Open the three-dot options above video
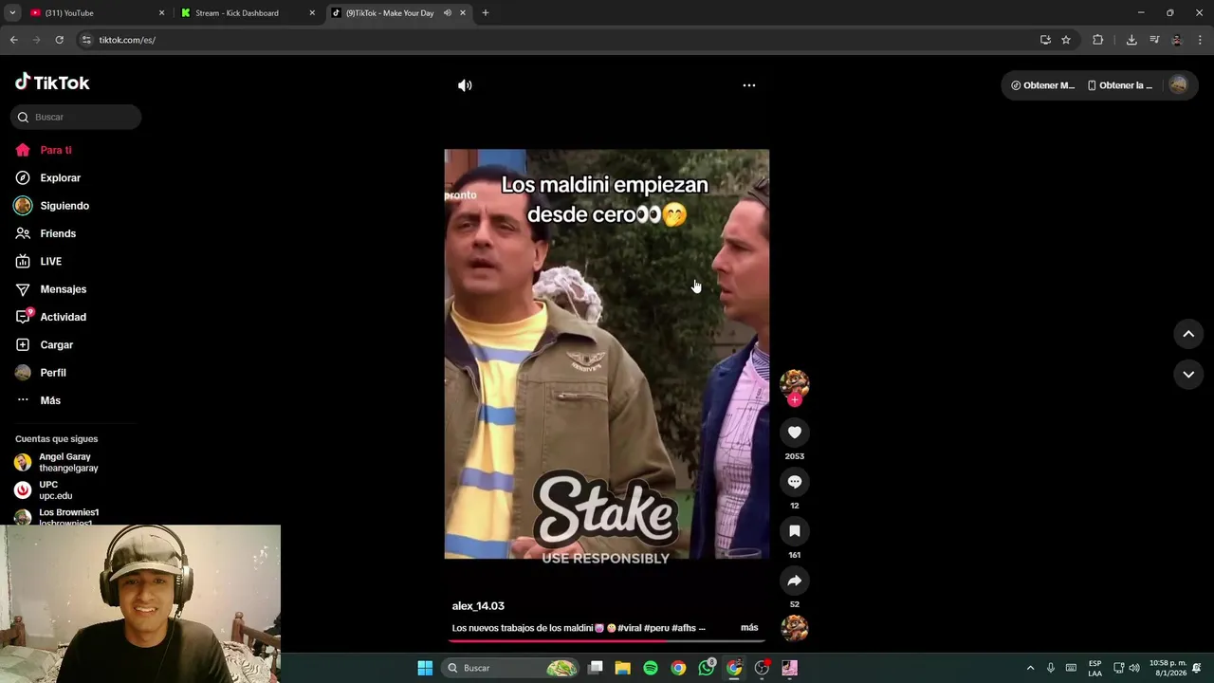The width and height of the screenshot is (1214, 683). (749, 85)
